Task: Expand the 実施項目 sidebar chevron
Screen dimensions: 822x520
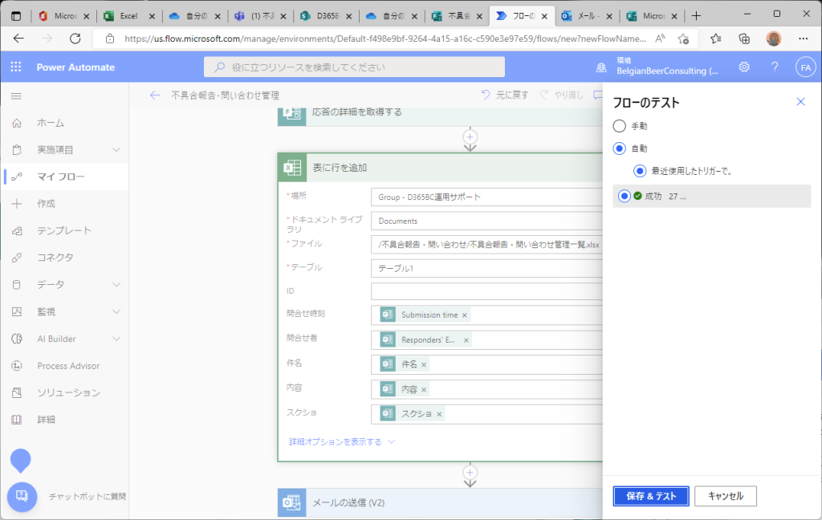Action: pyautogui.click(x=116, y=150)
